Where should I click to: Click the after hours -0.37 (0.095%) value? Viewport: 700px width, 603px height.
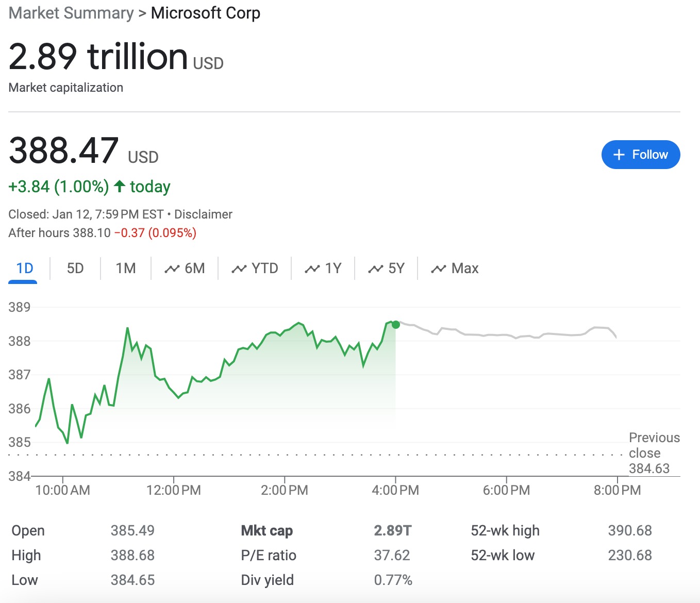point(155,233)
